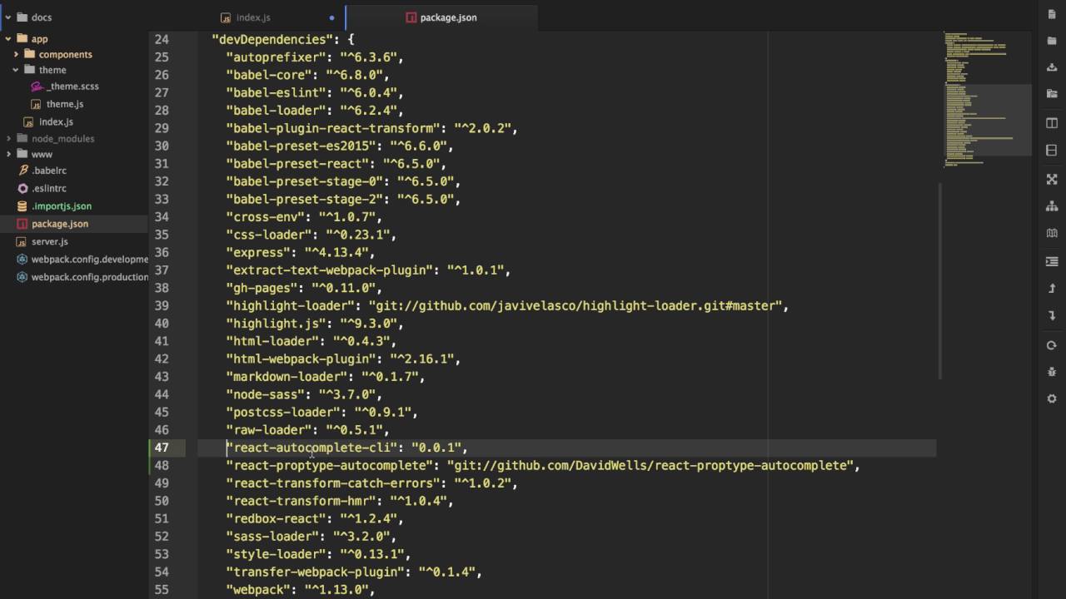The width and height of the screenshot is (1066, 599).
Task: Click the new file icon in right toolbar
Action: pos(1052,13)
